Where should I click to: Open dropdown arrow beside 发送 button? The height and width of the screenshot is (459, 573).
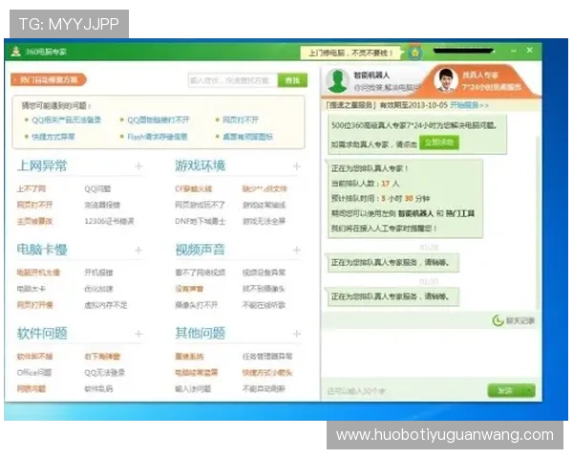(x=529, y=390)
